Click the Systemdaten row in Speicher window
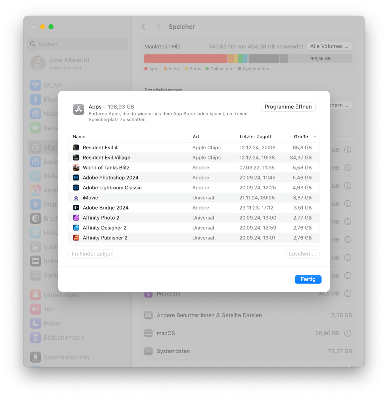 (x=248, y=351)
